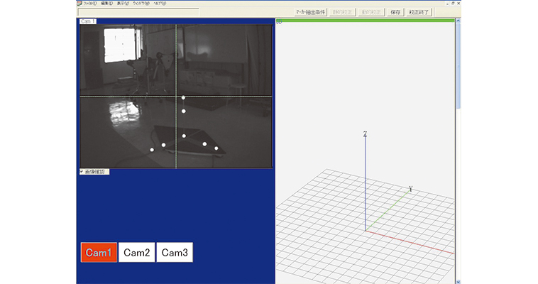538x284 pixels.
Task: Click the Cam 1 view title label
Action: 88,21
